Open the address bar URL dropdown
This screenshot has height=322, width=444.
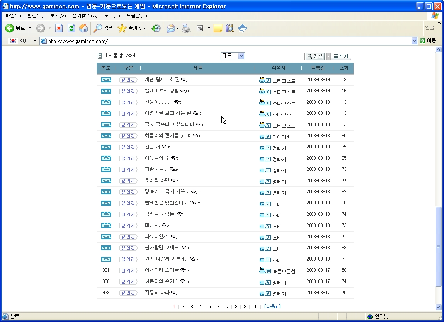(414, 41)
